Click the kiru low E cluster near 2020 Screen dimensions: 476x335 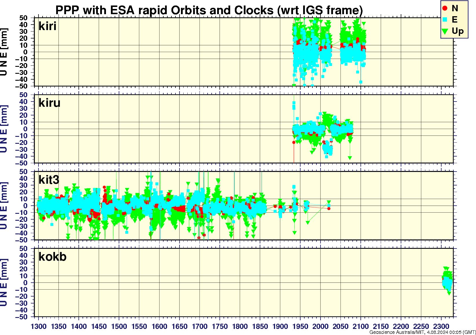328,149
